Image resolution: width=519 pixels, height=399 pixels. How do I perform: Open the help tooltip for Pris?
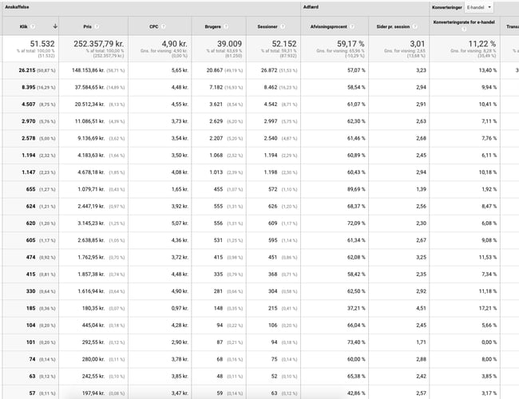pos(97,26)
